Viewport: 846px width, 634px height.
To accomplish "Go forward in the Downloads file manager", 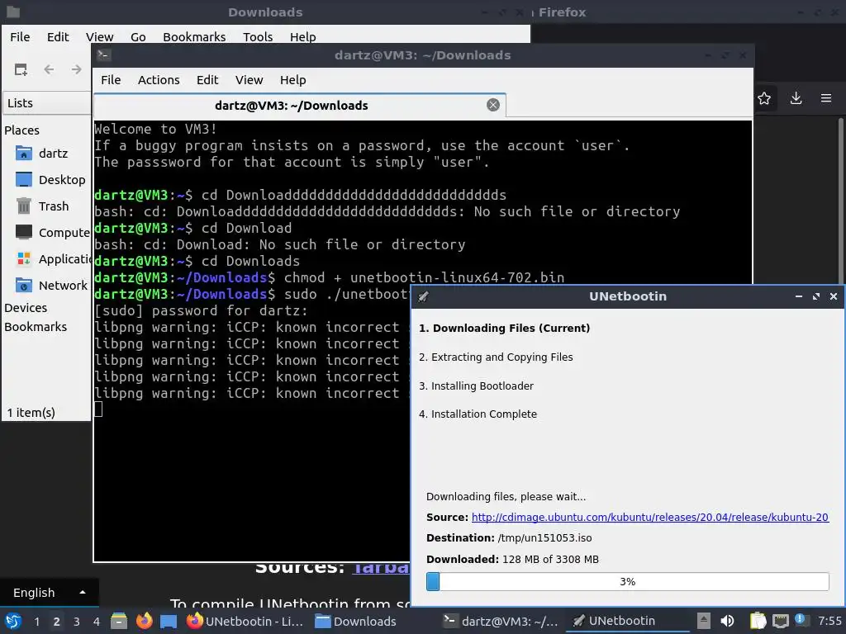I will 77,69.
